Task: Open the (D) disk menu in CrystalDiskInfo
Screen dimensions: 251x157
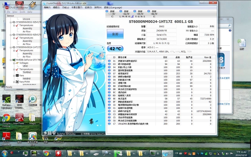Action: click(x=88, y=8)
